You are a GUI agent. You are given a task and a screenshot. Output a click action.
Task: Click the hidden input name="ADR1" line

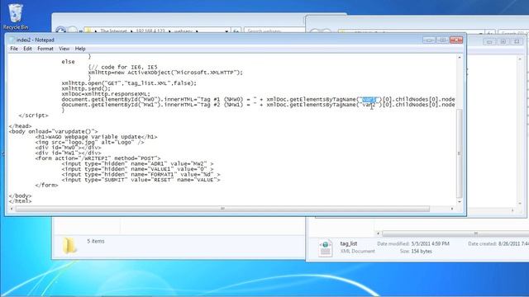coord(138,163)
